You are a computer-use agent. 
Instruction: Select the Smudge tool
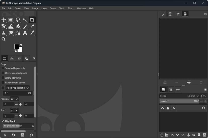[x=11, y=33]
